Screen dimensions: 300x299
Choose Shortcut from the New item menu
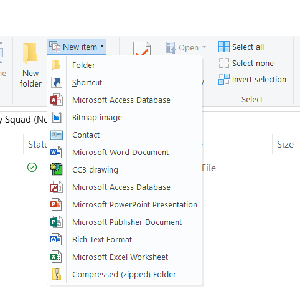[x=124, y=83]
